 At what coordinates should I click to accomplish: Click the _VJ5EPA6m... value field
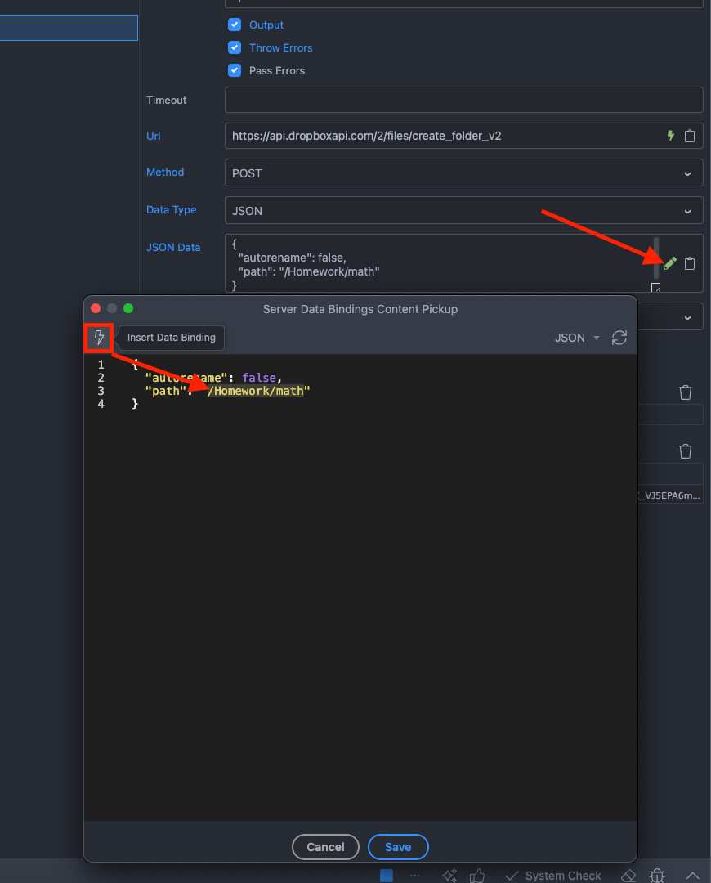tap(670, 495)
